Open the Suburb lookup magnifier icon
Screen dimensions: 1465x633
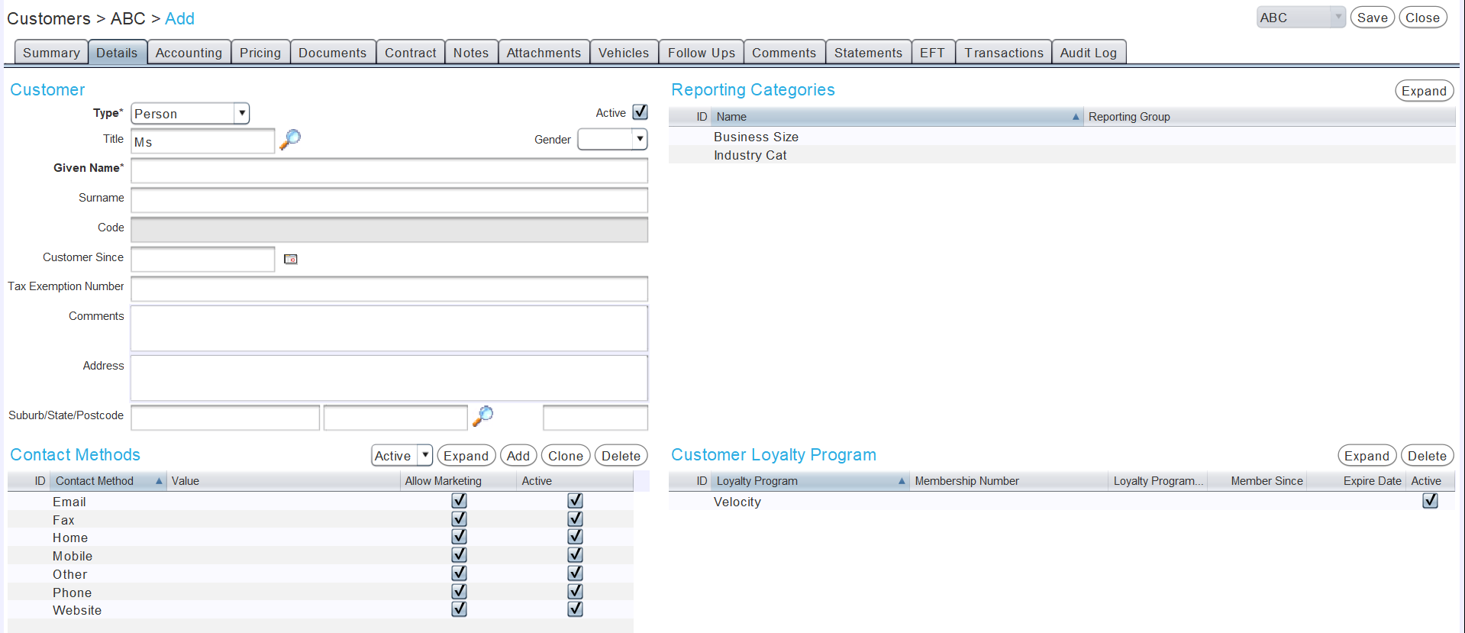(x=483, y=416)
